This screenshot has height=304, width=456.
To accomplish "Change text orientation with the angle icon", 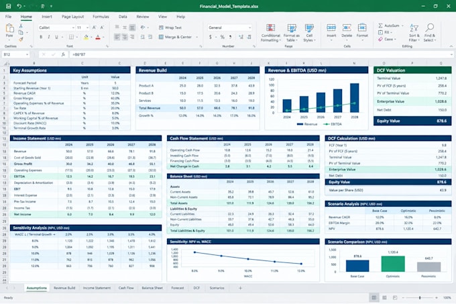I will (x=142, y=28).
